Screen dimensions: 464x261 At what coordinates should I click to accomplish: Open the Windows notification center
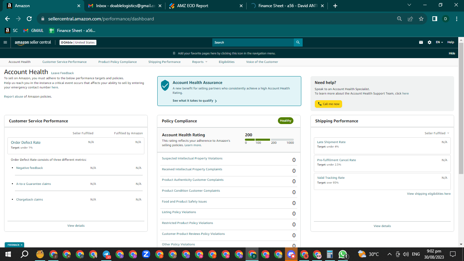click(452, 254)
